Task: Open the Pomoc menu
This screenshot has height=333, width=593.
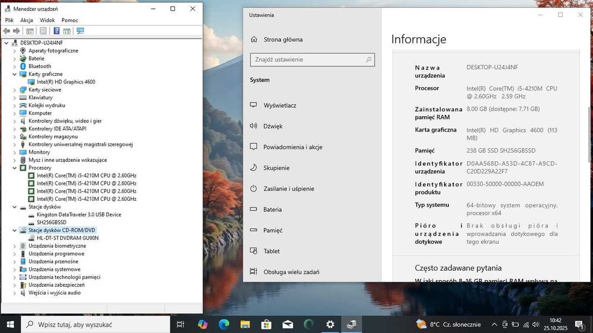Action: 69,20
